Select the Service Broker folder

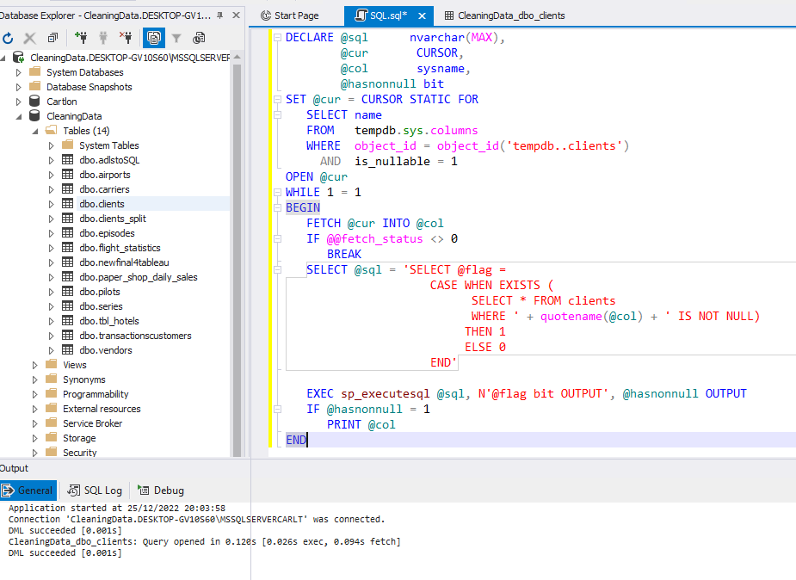pyautogui.click(x=83, y=423)
